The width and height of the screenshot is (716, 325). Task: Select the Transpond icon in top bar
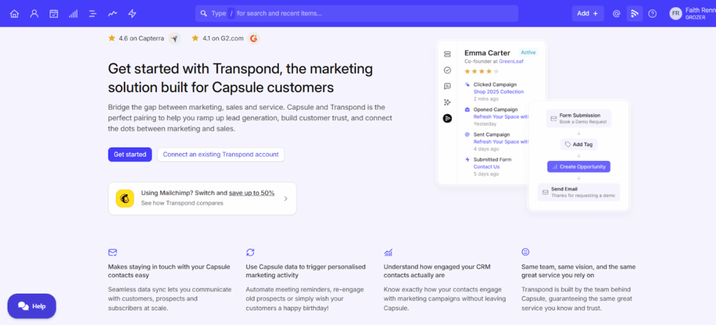pyautogui.click(x=634, y=13)
